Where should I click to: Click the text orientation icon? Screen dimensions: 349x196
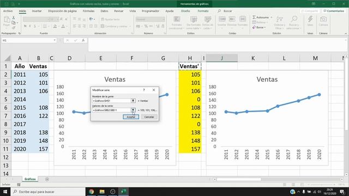click(91, 20)
